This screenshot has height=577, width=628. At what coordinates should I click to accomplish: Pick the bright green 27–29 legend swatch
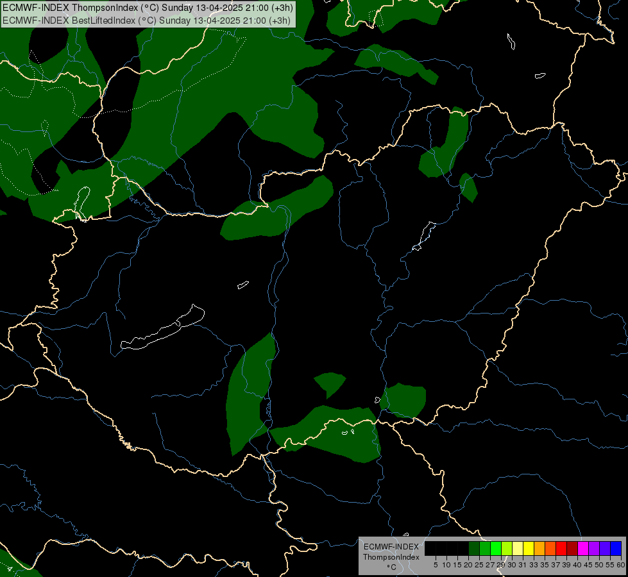496,548
